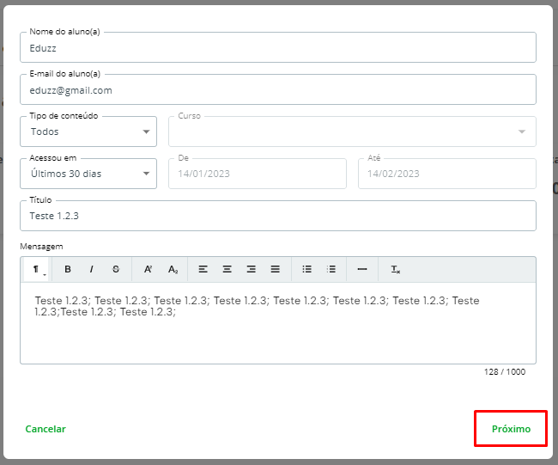Open the paragraph format picker in editor
Image resolution: width=558 pixels, height=465 pixels.
tap(39, 270)
